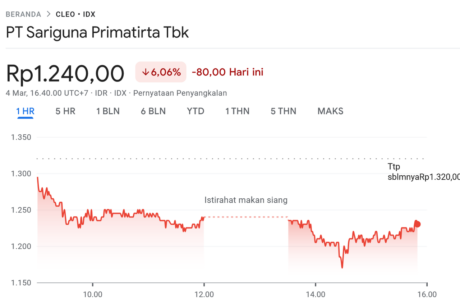This screenshot has width=460, height=304.
Task: Click the PT Sariguna Primatirta Tbk title
Action: point(97,32)
